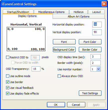The height and width of the screenshot is (110, 108).
Task: Close the iTunesControl Settings window
Action: (x=104, y=4)
